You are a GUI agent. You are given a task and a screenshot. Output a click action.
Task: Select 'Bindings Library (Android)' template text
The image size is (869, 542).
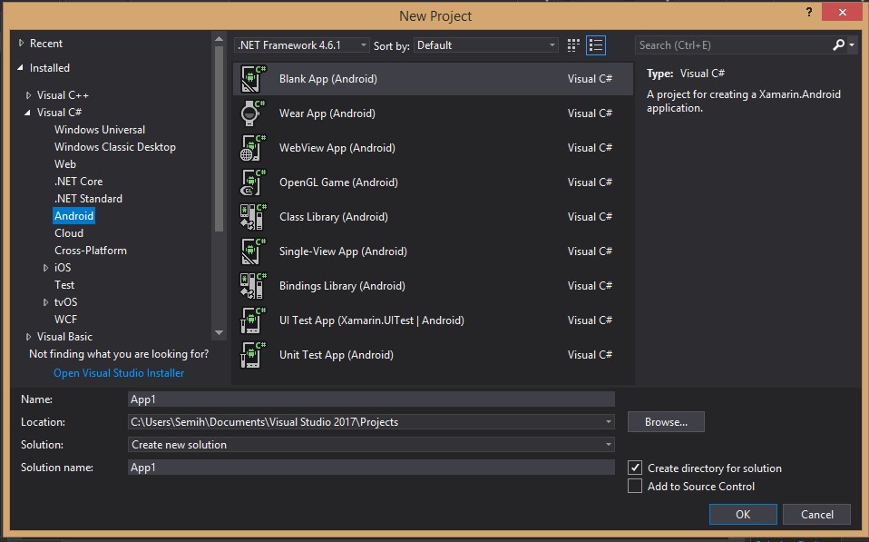point(342,286)
